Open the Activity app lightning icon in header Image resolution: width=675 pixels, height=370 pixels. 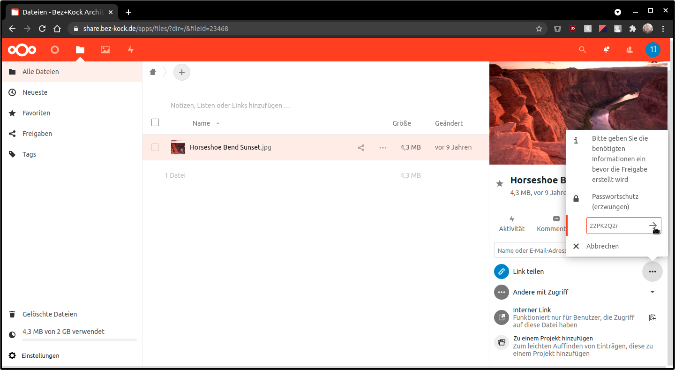coord(131,50)
